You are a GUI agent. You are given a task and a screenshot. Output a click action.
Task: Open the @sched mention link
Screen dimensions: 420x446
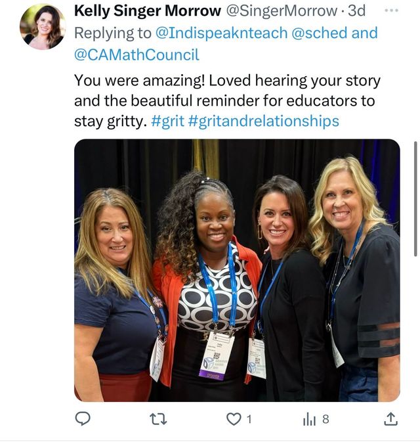pyautogui.click(x=320, y=33)
